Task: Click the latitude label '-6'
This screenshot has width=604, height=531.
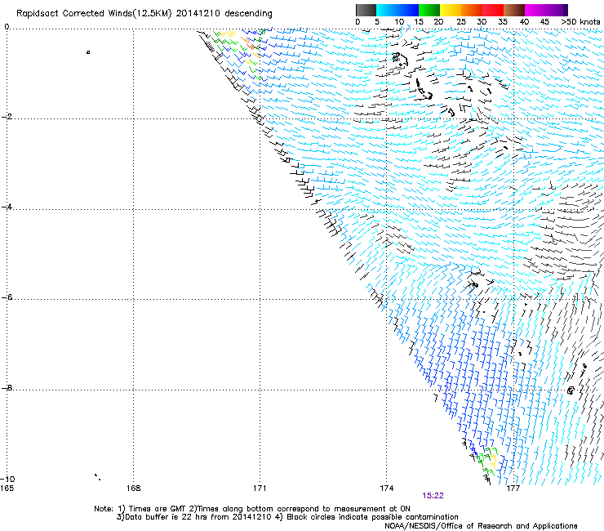Action: click(7, 297)
